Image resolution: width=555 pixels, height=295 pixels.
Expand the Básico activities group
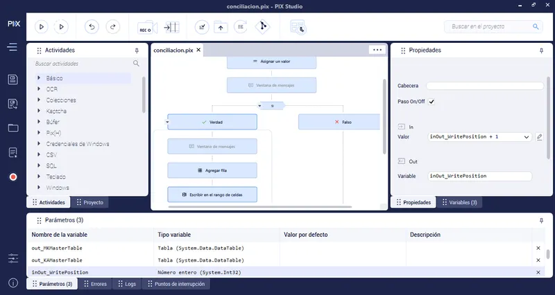coord(39,78)
